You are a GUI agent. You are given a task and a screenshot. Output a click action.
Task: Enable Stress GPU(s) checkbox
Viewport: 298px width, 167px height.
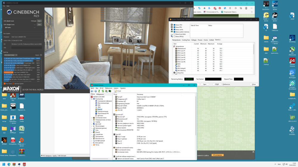[x=174, y=36]
